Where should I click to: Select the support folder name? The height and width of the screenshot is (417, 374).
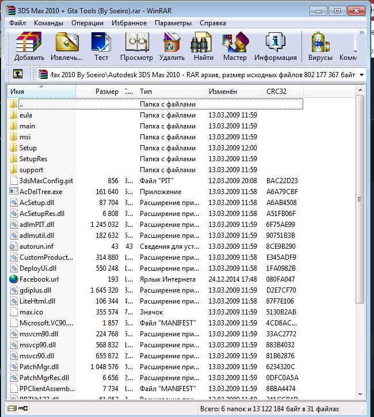coord(31,170)
